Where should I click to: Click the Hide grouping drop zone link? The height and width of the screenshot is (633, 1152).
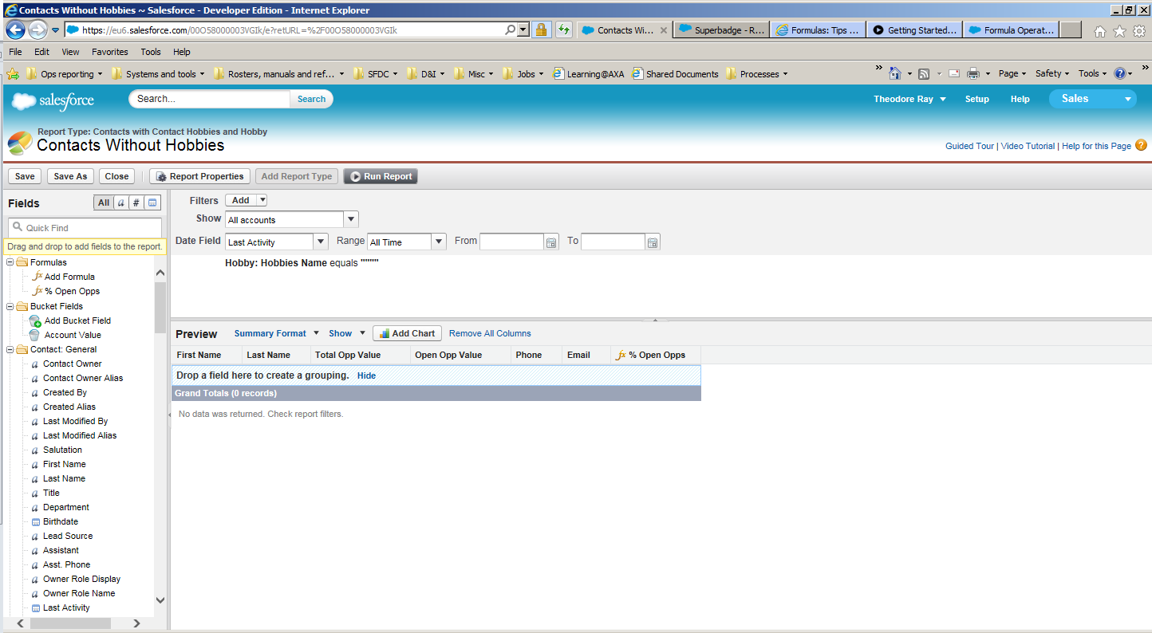click(x=366, y=375)
